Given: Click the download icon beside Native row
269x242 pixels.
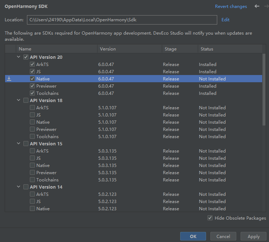Looking at the screenshot, I should [9, 79].
